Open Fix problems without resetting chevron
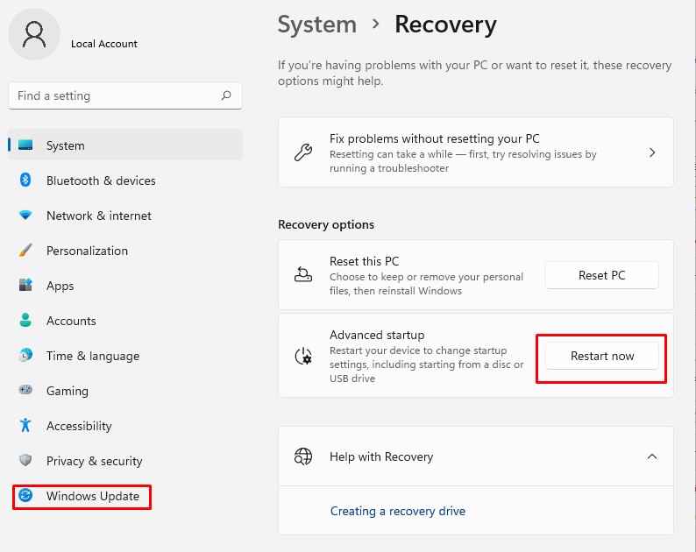696x552 pixels. [x=651, y=152]
